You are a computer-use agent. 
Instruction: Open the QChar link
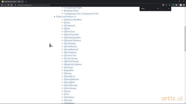[x=67, y=23]
